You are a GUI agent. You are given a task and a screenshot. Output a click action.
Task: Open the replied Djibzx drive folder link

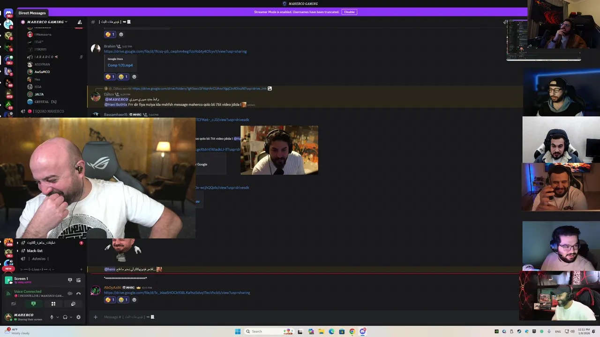tap(199, 88)
